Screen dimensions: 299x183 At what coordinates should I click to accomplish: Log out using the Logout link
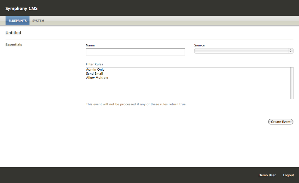(x=288, y=175)
